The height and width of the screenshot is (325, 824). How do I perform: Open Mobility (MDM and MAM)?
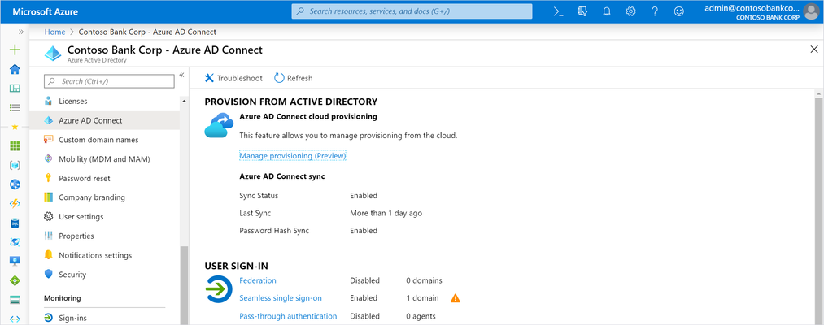pyautogui.click(x=105, y=158)
